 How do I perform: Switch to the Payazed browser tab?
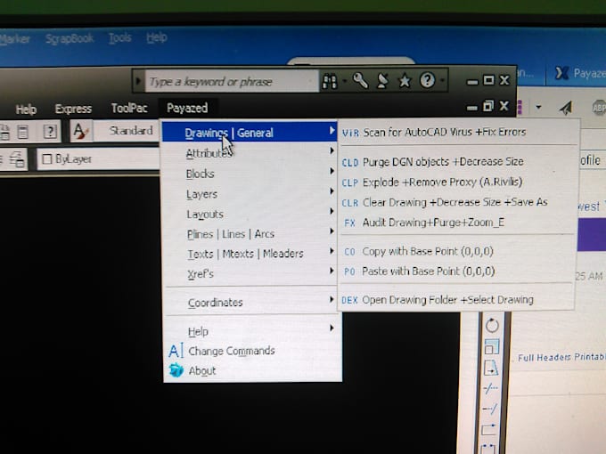click(x=578, y=73)
